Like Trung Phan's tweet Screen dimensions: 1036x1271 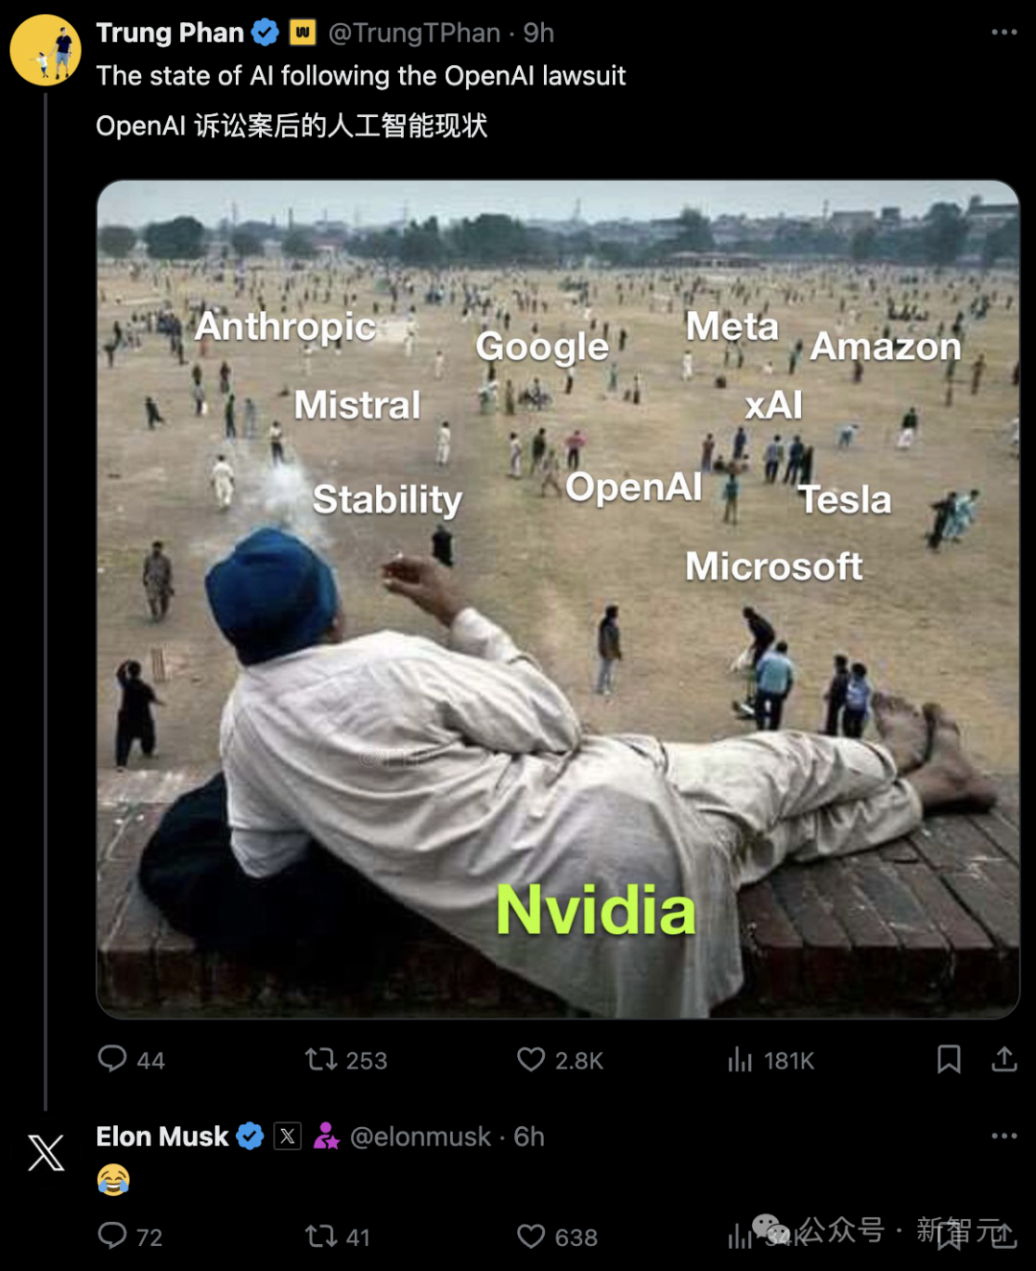coord(560,1060)
